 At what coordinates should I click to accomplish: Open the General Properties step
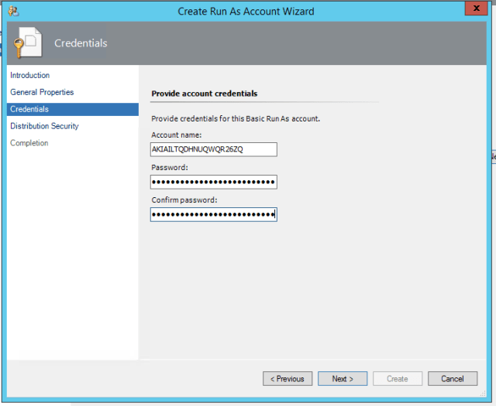tap(42, 92)
